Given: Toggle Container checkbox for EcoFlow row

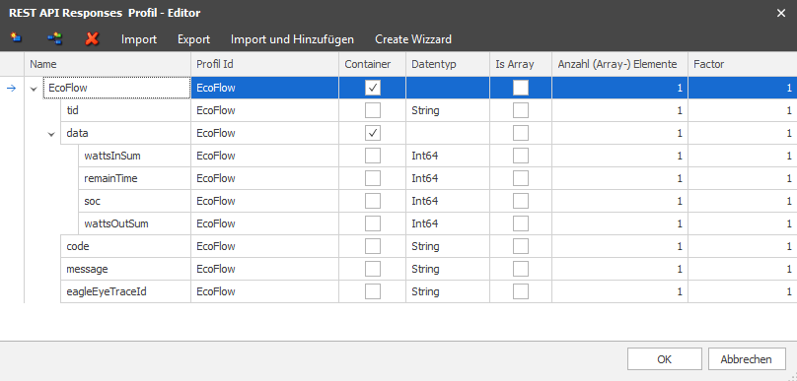Looking at the screenshot, I should click(373, 88).
